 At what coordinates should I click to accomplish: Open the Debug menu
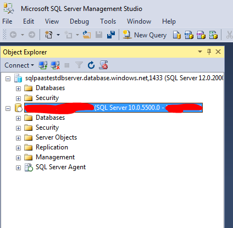tap(79, 21)
